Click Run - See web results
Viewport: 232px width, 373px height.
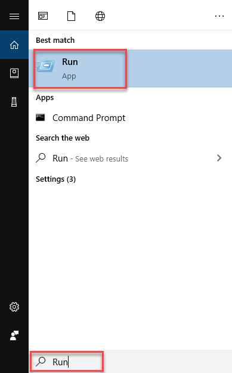[x=90, y=158]
